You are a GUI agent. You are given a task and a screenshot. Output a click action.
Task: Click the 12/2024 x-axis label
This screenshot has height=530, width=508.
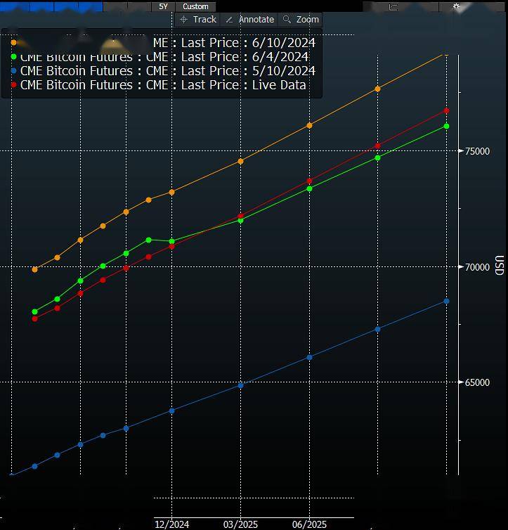[172, 524]
